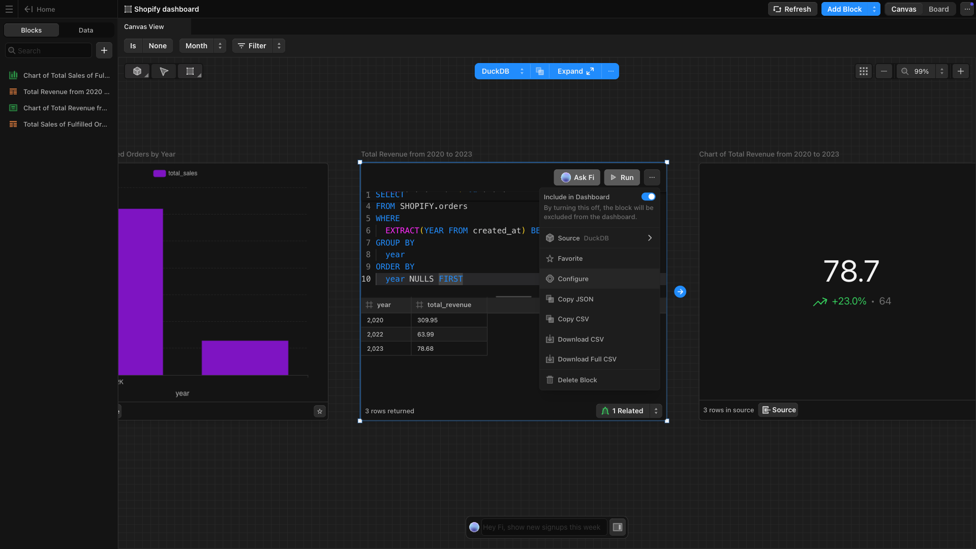
Task: Click the grid layout icon near zoom controls
Action: [863, 72]
